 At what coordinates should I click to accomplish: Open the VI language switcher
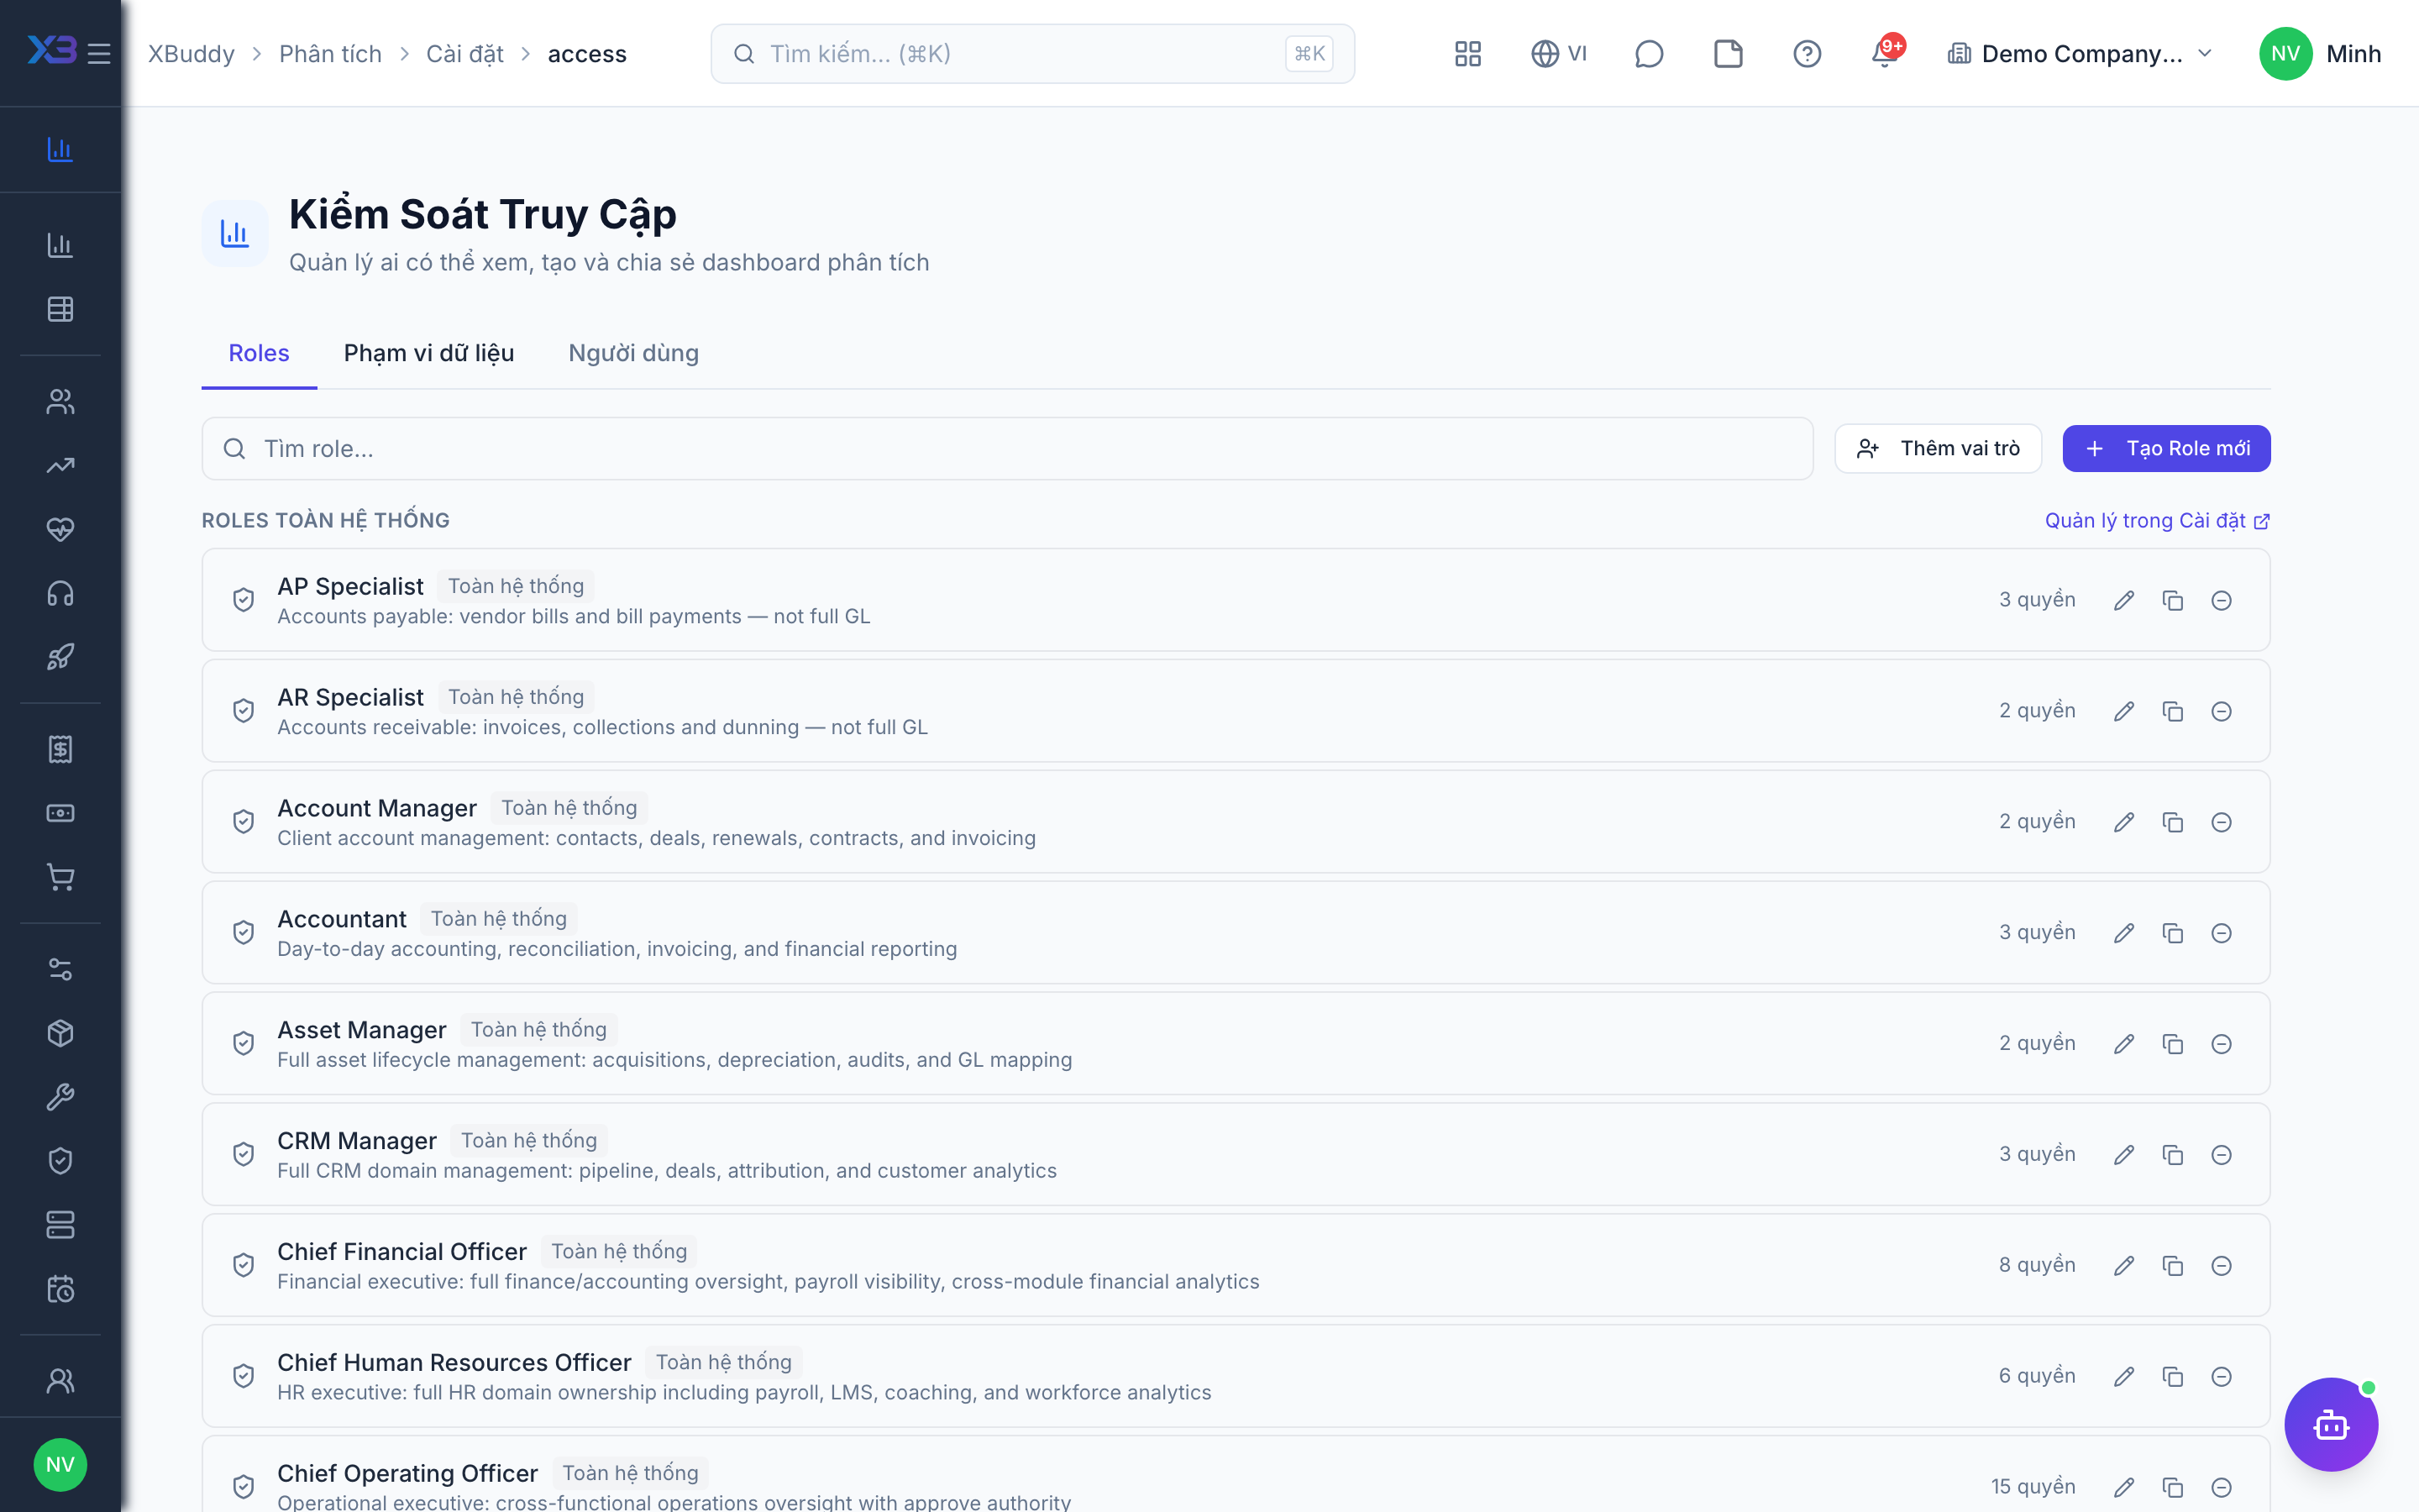point(1558,53)
